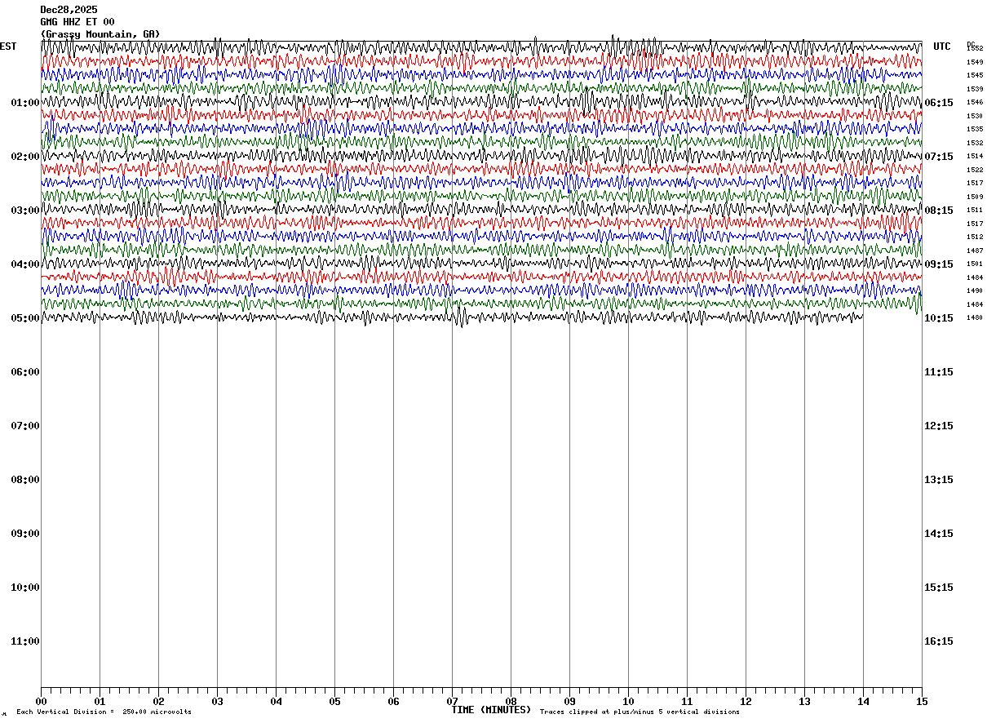Select the 09:00 EST hour label

[x=25, y=534]
